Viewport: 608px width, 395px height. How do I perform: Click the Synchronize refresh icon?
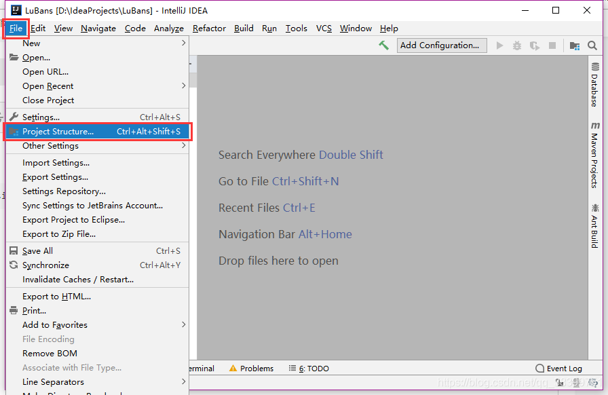tap(14, 265)
